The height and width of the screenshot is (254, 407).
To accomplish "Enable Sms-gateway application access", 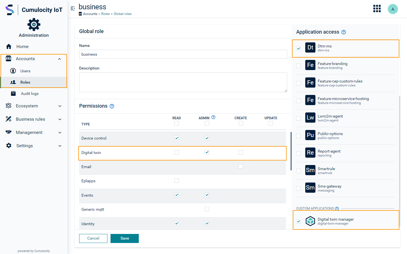I will [298, 188].
